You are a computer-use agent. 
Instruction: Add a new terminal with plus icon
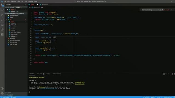169,74
